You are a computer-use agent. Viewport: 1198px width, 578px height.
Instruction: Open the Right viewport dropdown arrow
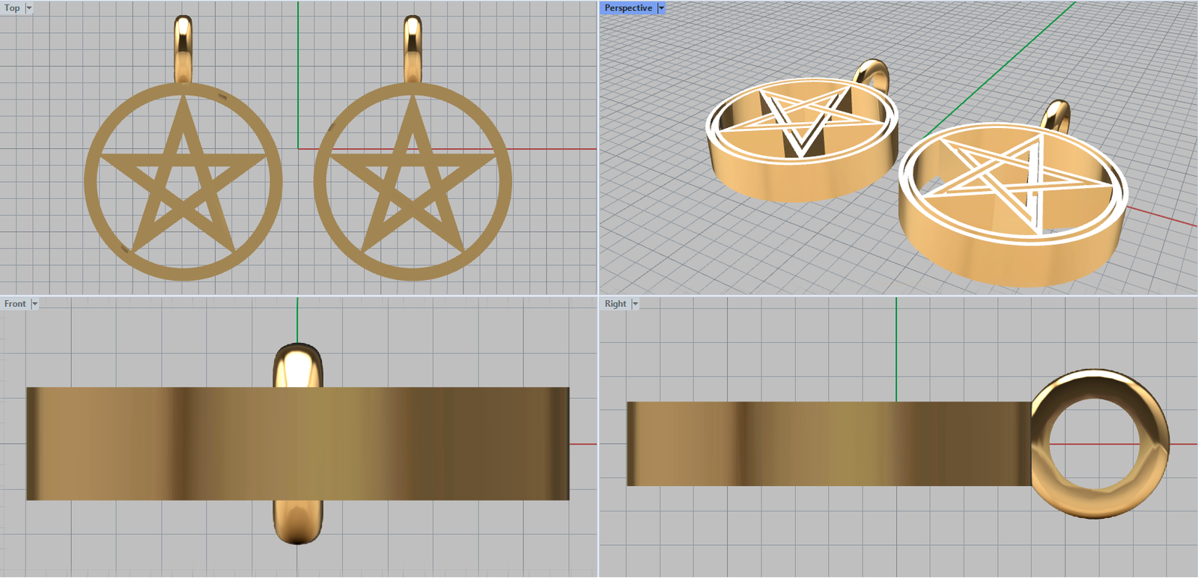pyautogui.click(x=635, y=304)
